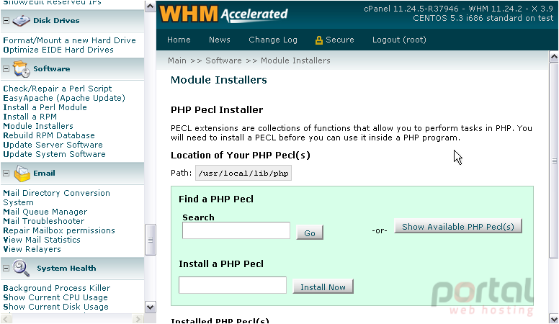Open Install a RPM link
Viewport: 559px width, 324px height.
30,117
